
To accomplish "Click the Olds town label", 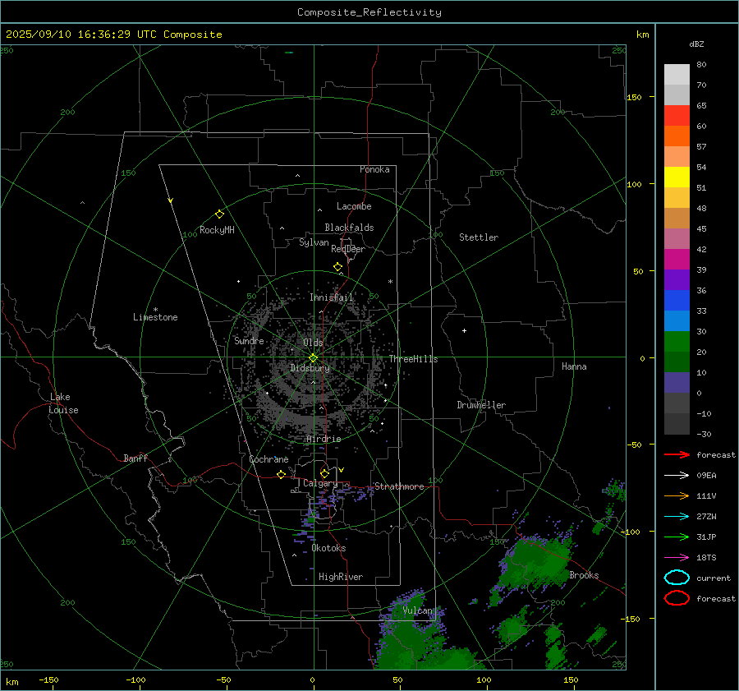I will 313,343.
